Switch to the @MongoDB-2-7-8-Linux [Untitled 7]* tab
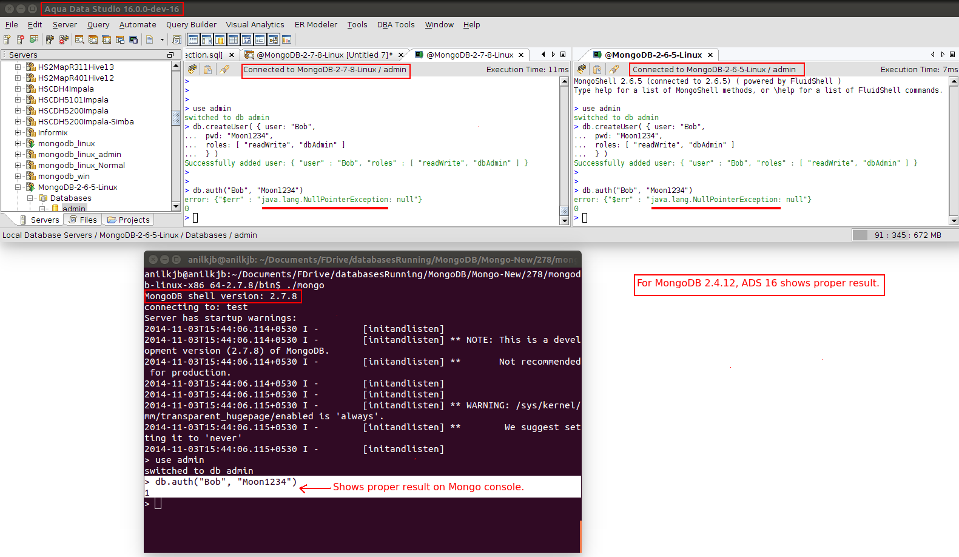Screen dimensions: 959x557 [324, 55]
